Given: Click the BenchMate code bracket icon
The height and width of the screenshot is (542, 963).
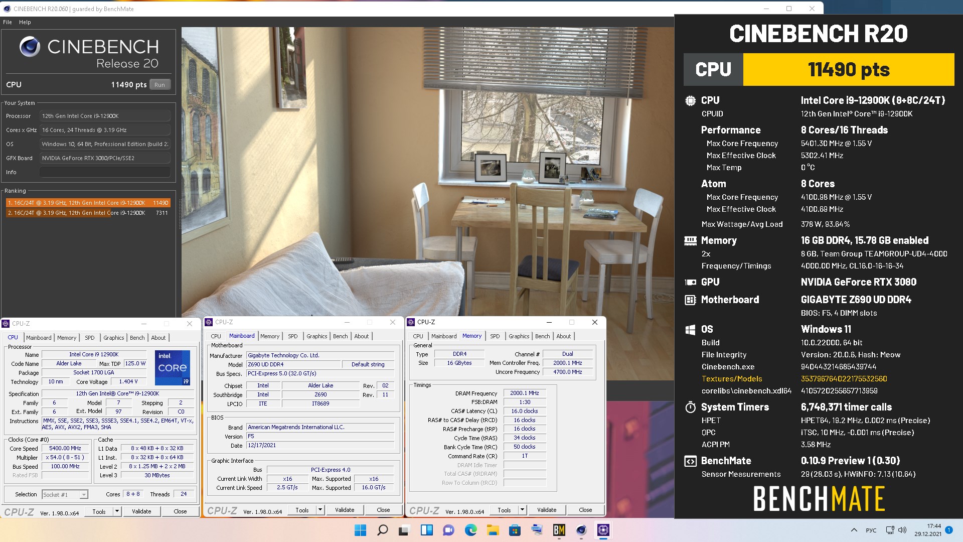Looking at the screenshot, I should pos(690,461).
